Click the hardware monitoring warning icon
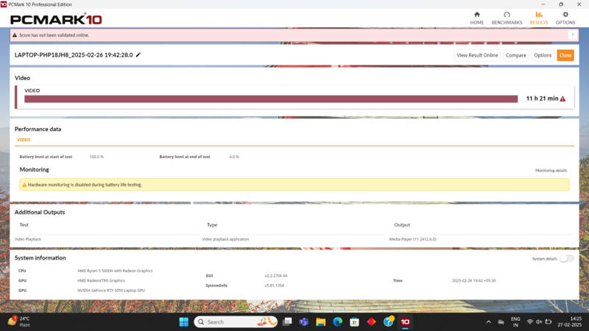 (24, 185)
